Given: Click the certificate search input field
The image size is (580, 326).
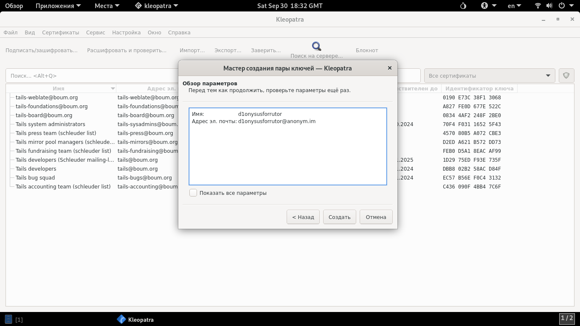Looking at the screenshot, I should click(91, 76).
